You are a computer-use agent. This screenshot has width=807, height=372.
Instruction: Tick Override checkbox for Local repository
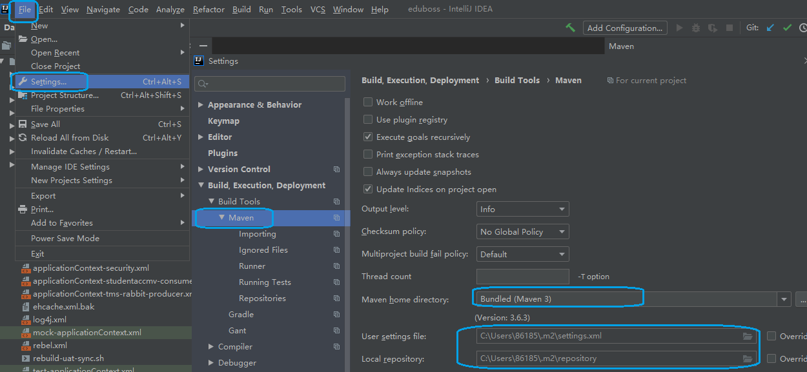click(x=771, y=358)
